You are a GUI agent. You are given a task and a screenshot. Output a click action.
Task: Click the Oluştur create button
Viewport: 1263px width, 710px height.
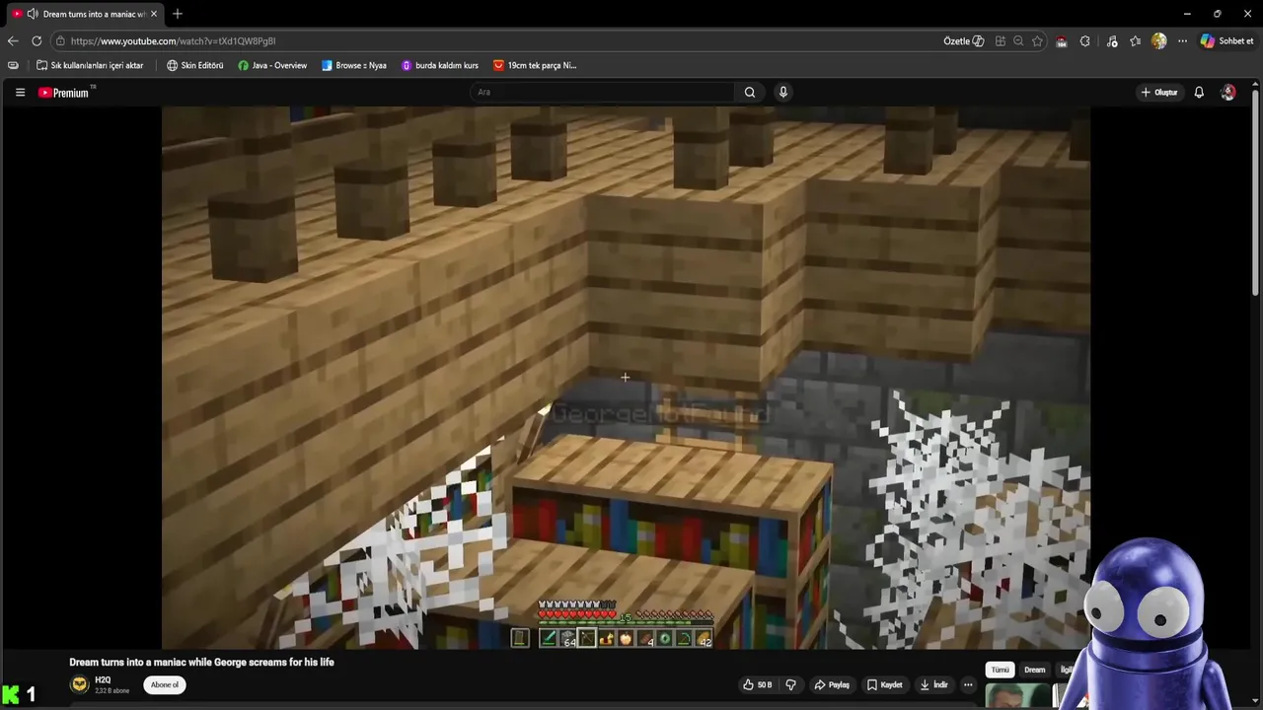pyautogui.click(x=1159, y=92)
